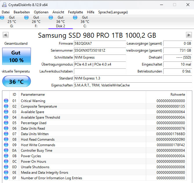Viewport: 194px width, 183px height.
Task: Click the total writes value 731 GB
Action: coord(178,50)
